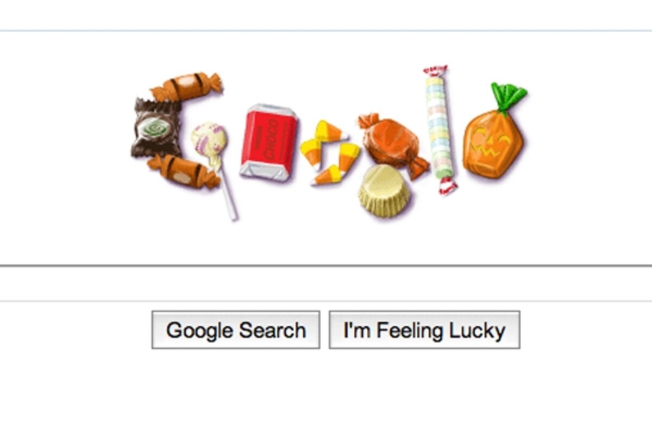Select the top orange striped wrapped candy
This screenshot has height=435, width=652.
186,87
